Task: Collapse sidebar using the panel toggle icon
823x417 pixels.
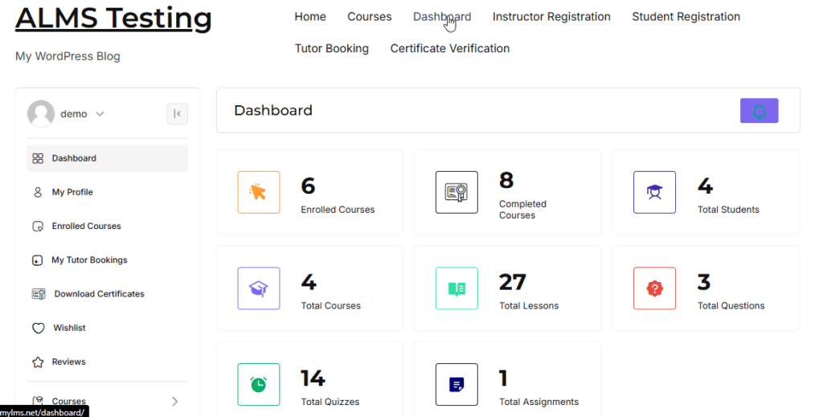Action: [x=178, y=114]
